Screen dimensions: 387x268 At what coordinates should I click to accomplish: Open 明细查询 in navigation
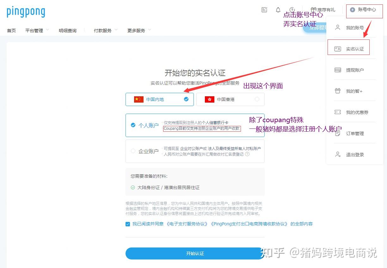(68, 31)
